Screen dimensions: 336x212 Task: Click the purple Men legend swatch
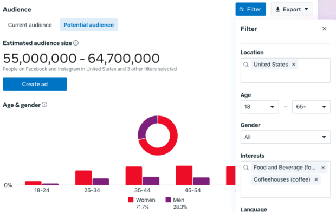point(168,200)
